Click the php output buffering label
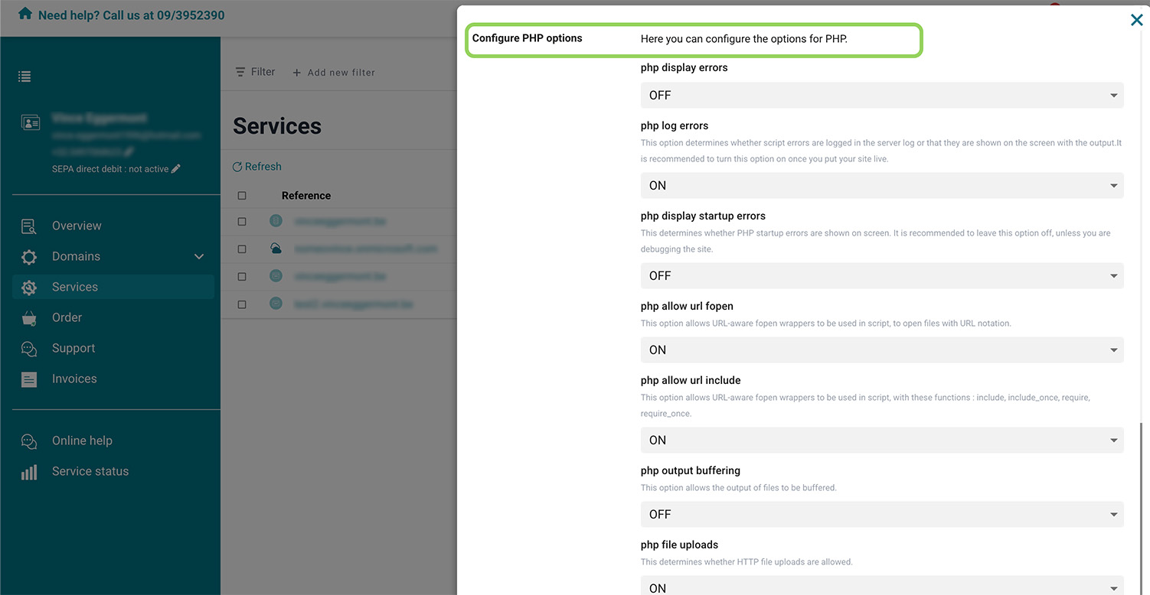 691,471
